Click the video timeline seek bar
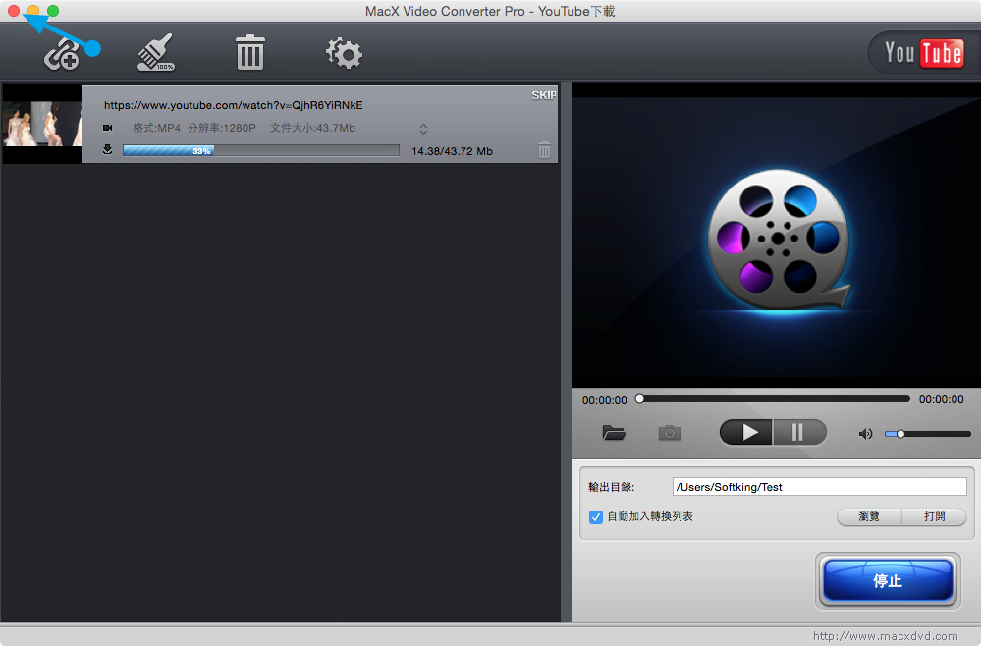The width and height of the screenshot is (981, 646). 774,399
